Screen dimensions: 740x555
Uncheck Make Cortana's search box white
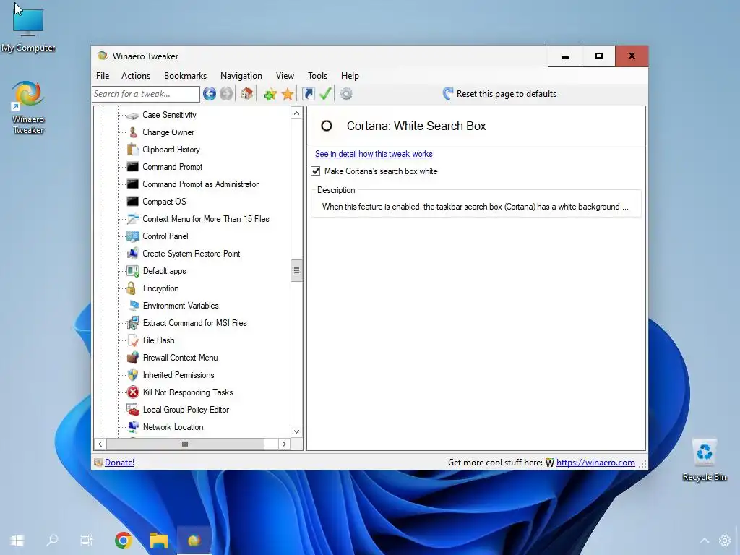click(316, 171)
